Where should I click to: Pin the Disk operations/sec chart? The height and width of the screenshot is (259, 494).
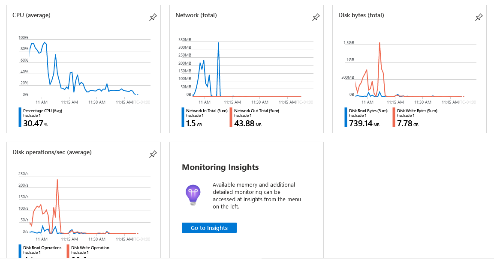click(x=153, y=154)
